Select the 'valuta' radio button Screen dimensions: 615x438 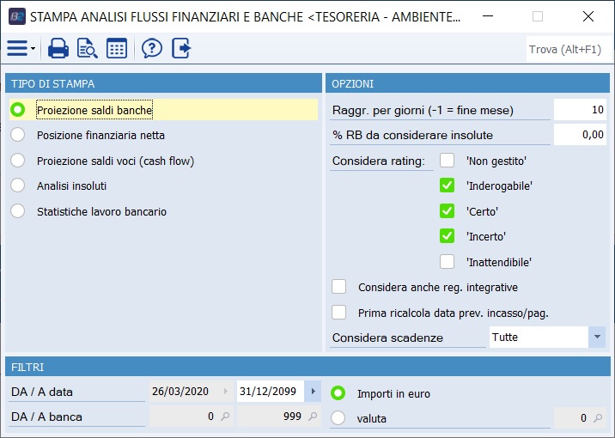click(x=338, y=418)
